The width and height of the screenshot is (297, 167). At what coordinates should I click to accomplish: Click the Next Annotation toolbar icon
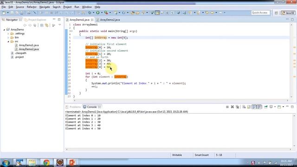pyautogui.click(x=190, y=13)
